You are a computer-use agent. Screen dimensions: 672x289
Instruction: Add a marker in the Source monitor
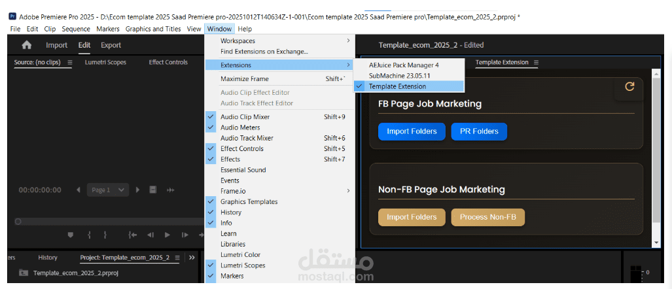tap(70, 235)
